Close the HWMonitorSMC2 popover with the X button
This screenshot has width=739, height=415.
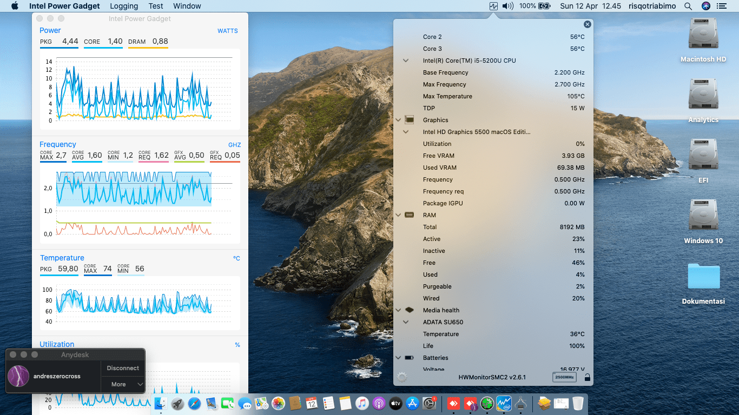(x=588, y=24)
